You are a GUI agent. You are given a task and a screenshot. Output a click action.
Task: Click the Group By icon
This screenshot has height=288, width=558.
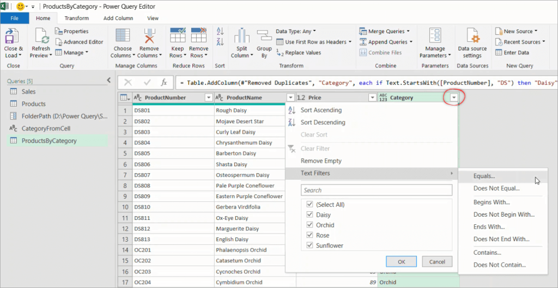pyautogui.click(x=264, y=36)
